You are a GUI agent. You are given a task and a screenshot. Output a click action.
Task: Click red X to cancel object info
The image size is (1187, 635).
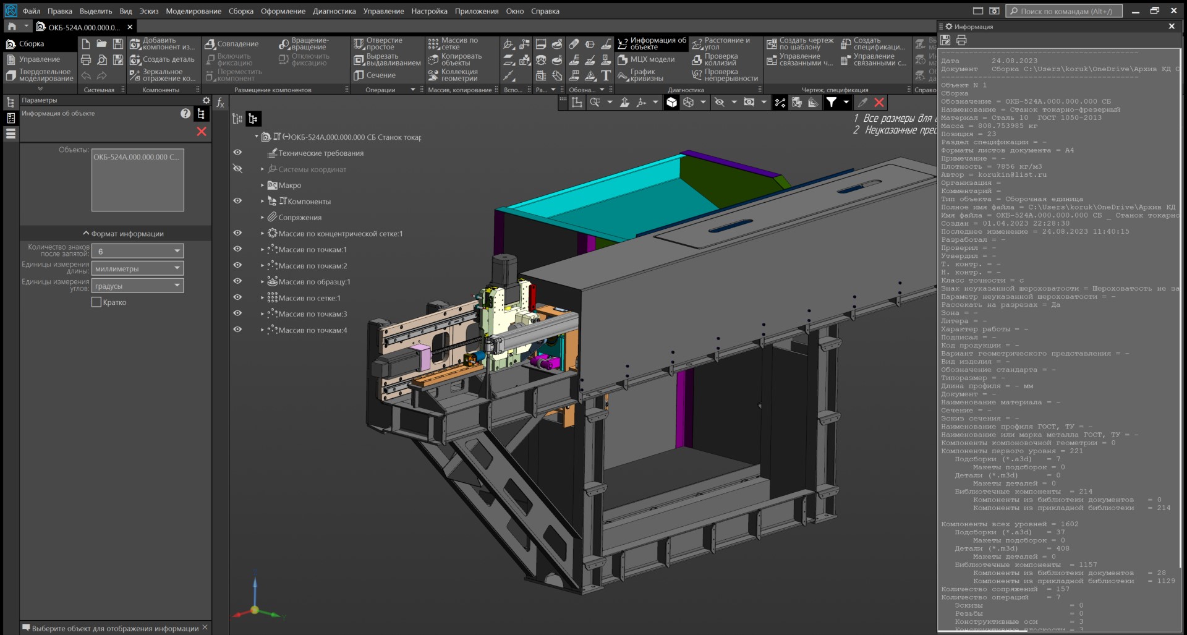[202, 131]
